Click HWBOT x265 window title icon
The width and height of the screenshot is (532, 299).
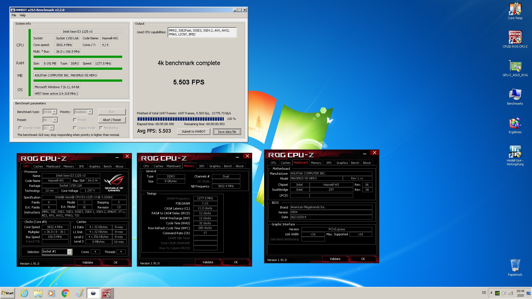pyautogui.click(x=13, y=10)
